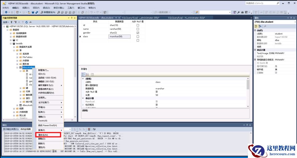297x158 pixels.
Task: Click the testdb database icon in tree
Action: 14,43
